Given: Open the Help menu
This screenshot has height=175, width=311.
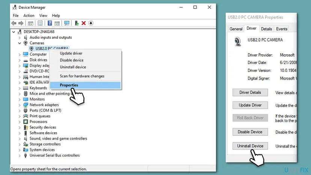Looking at the screenshot, I should 56,15.
